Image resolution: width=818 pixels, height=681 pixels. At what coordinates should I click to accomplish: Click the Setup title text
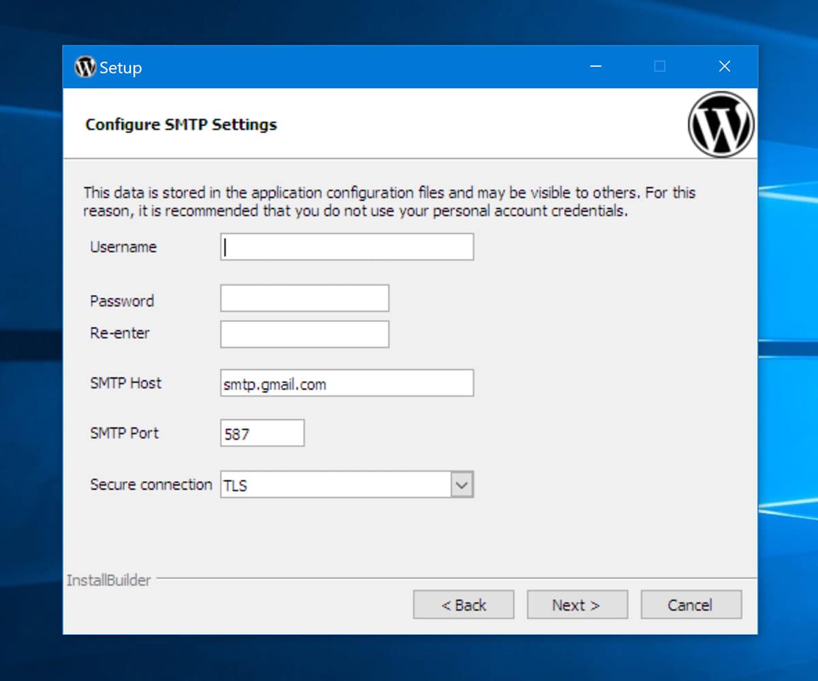pos(121,67)
